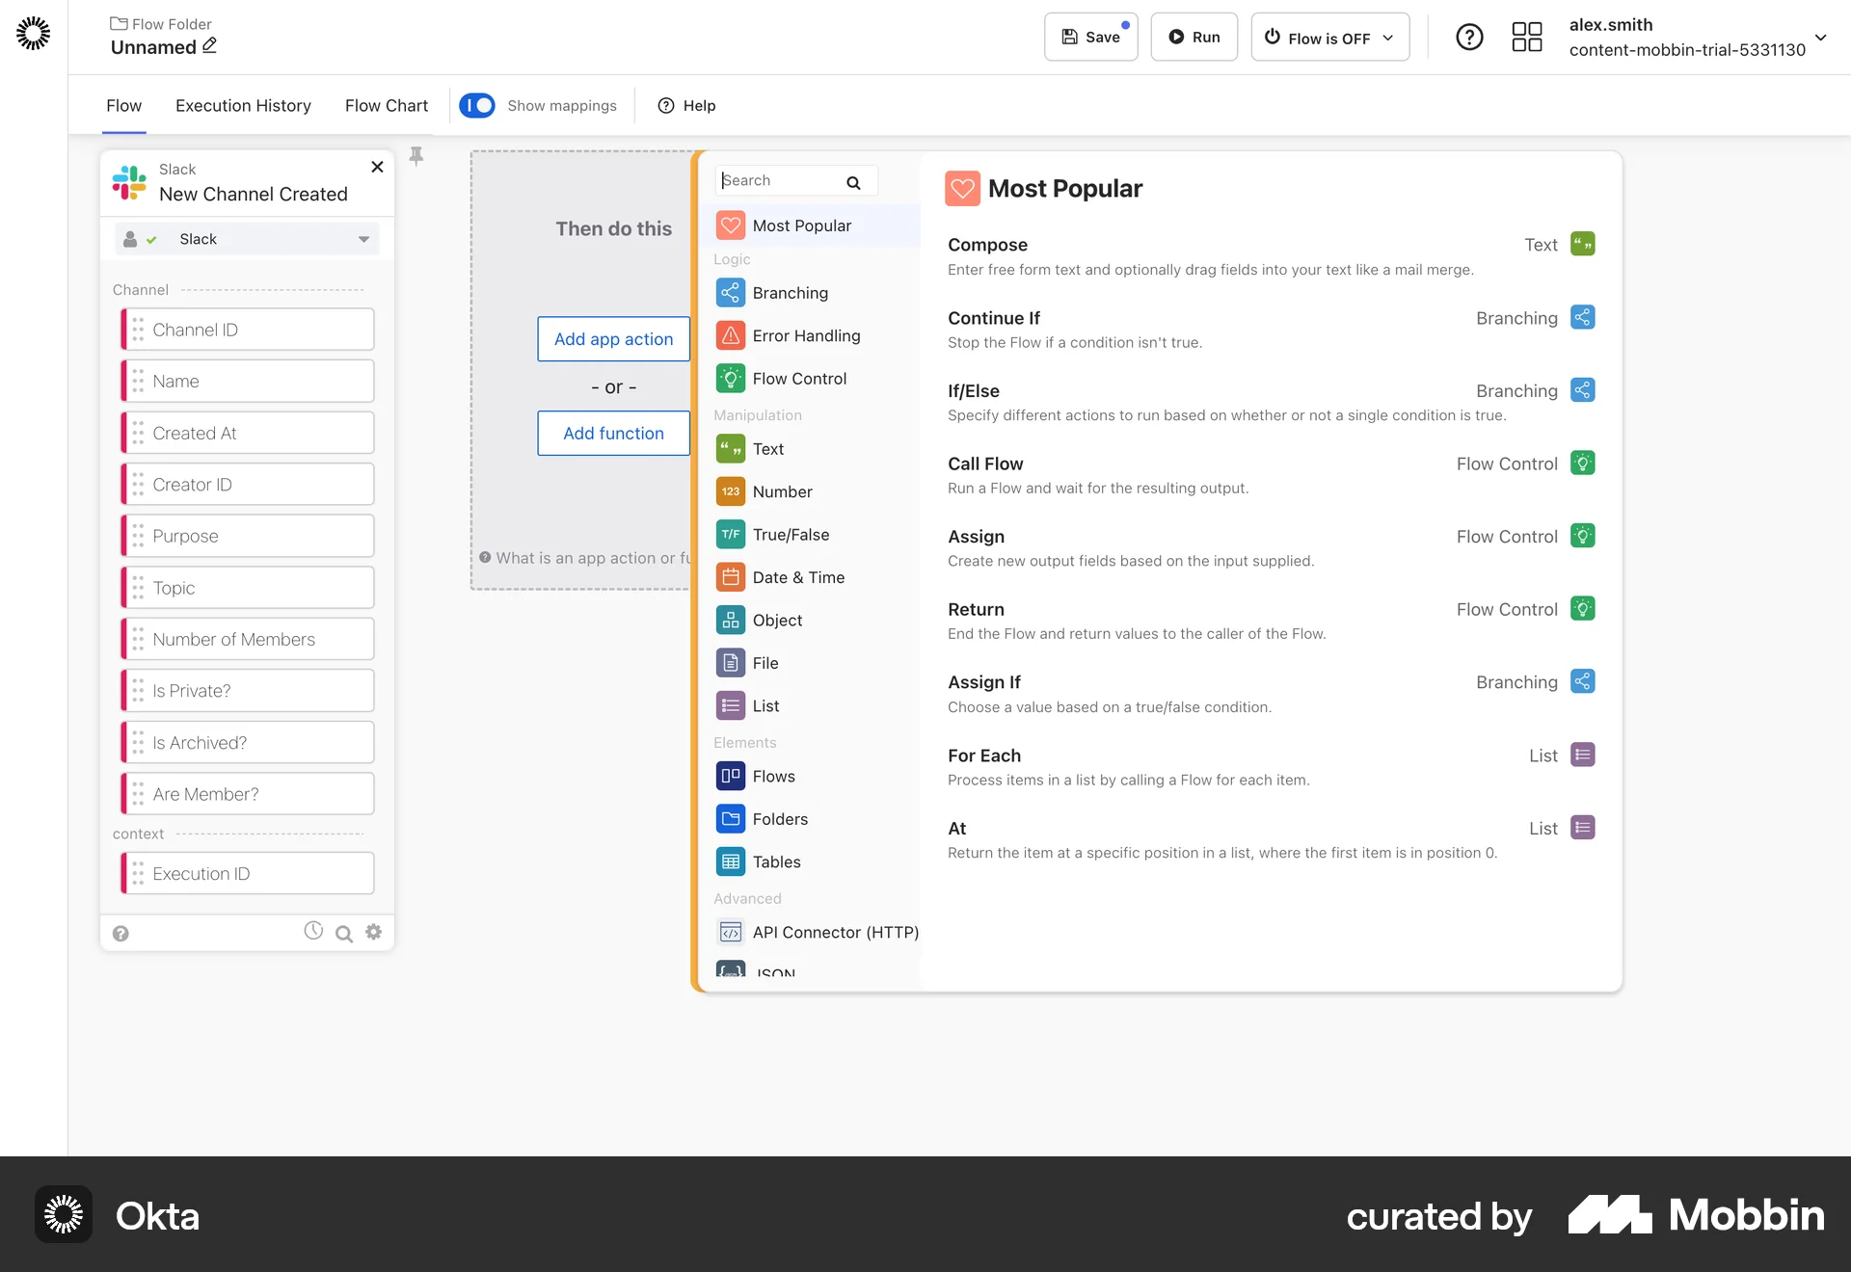Select the True/False function icon

[730, 534]
